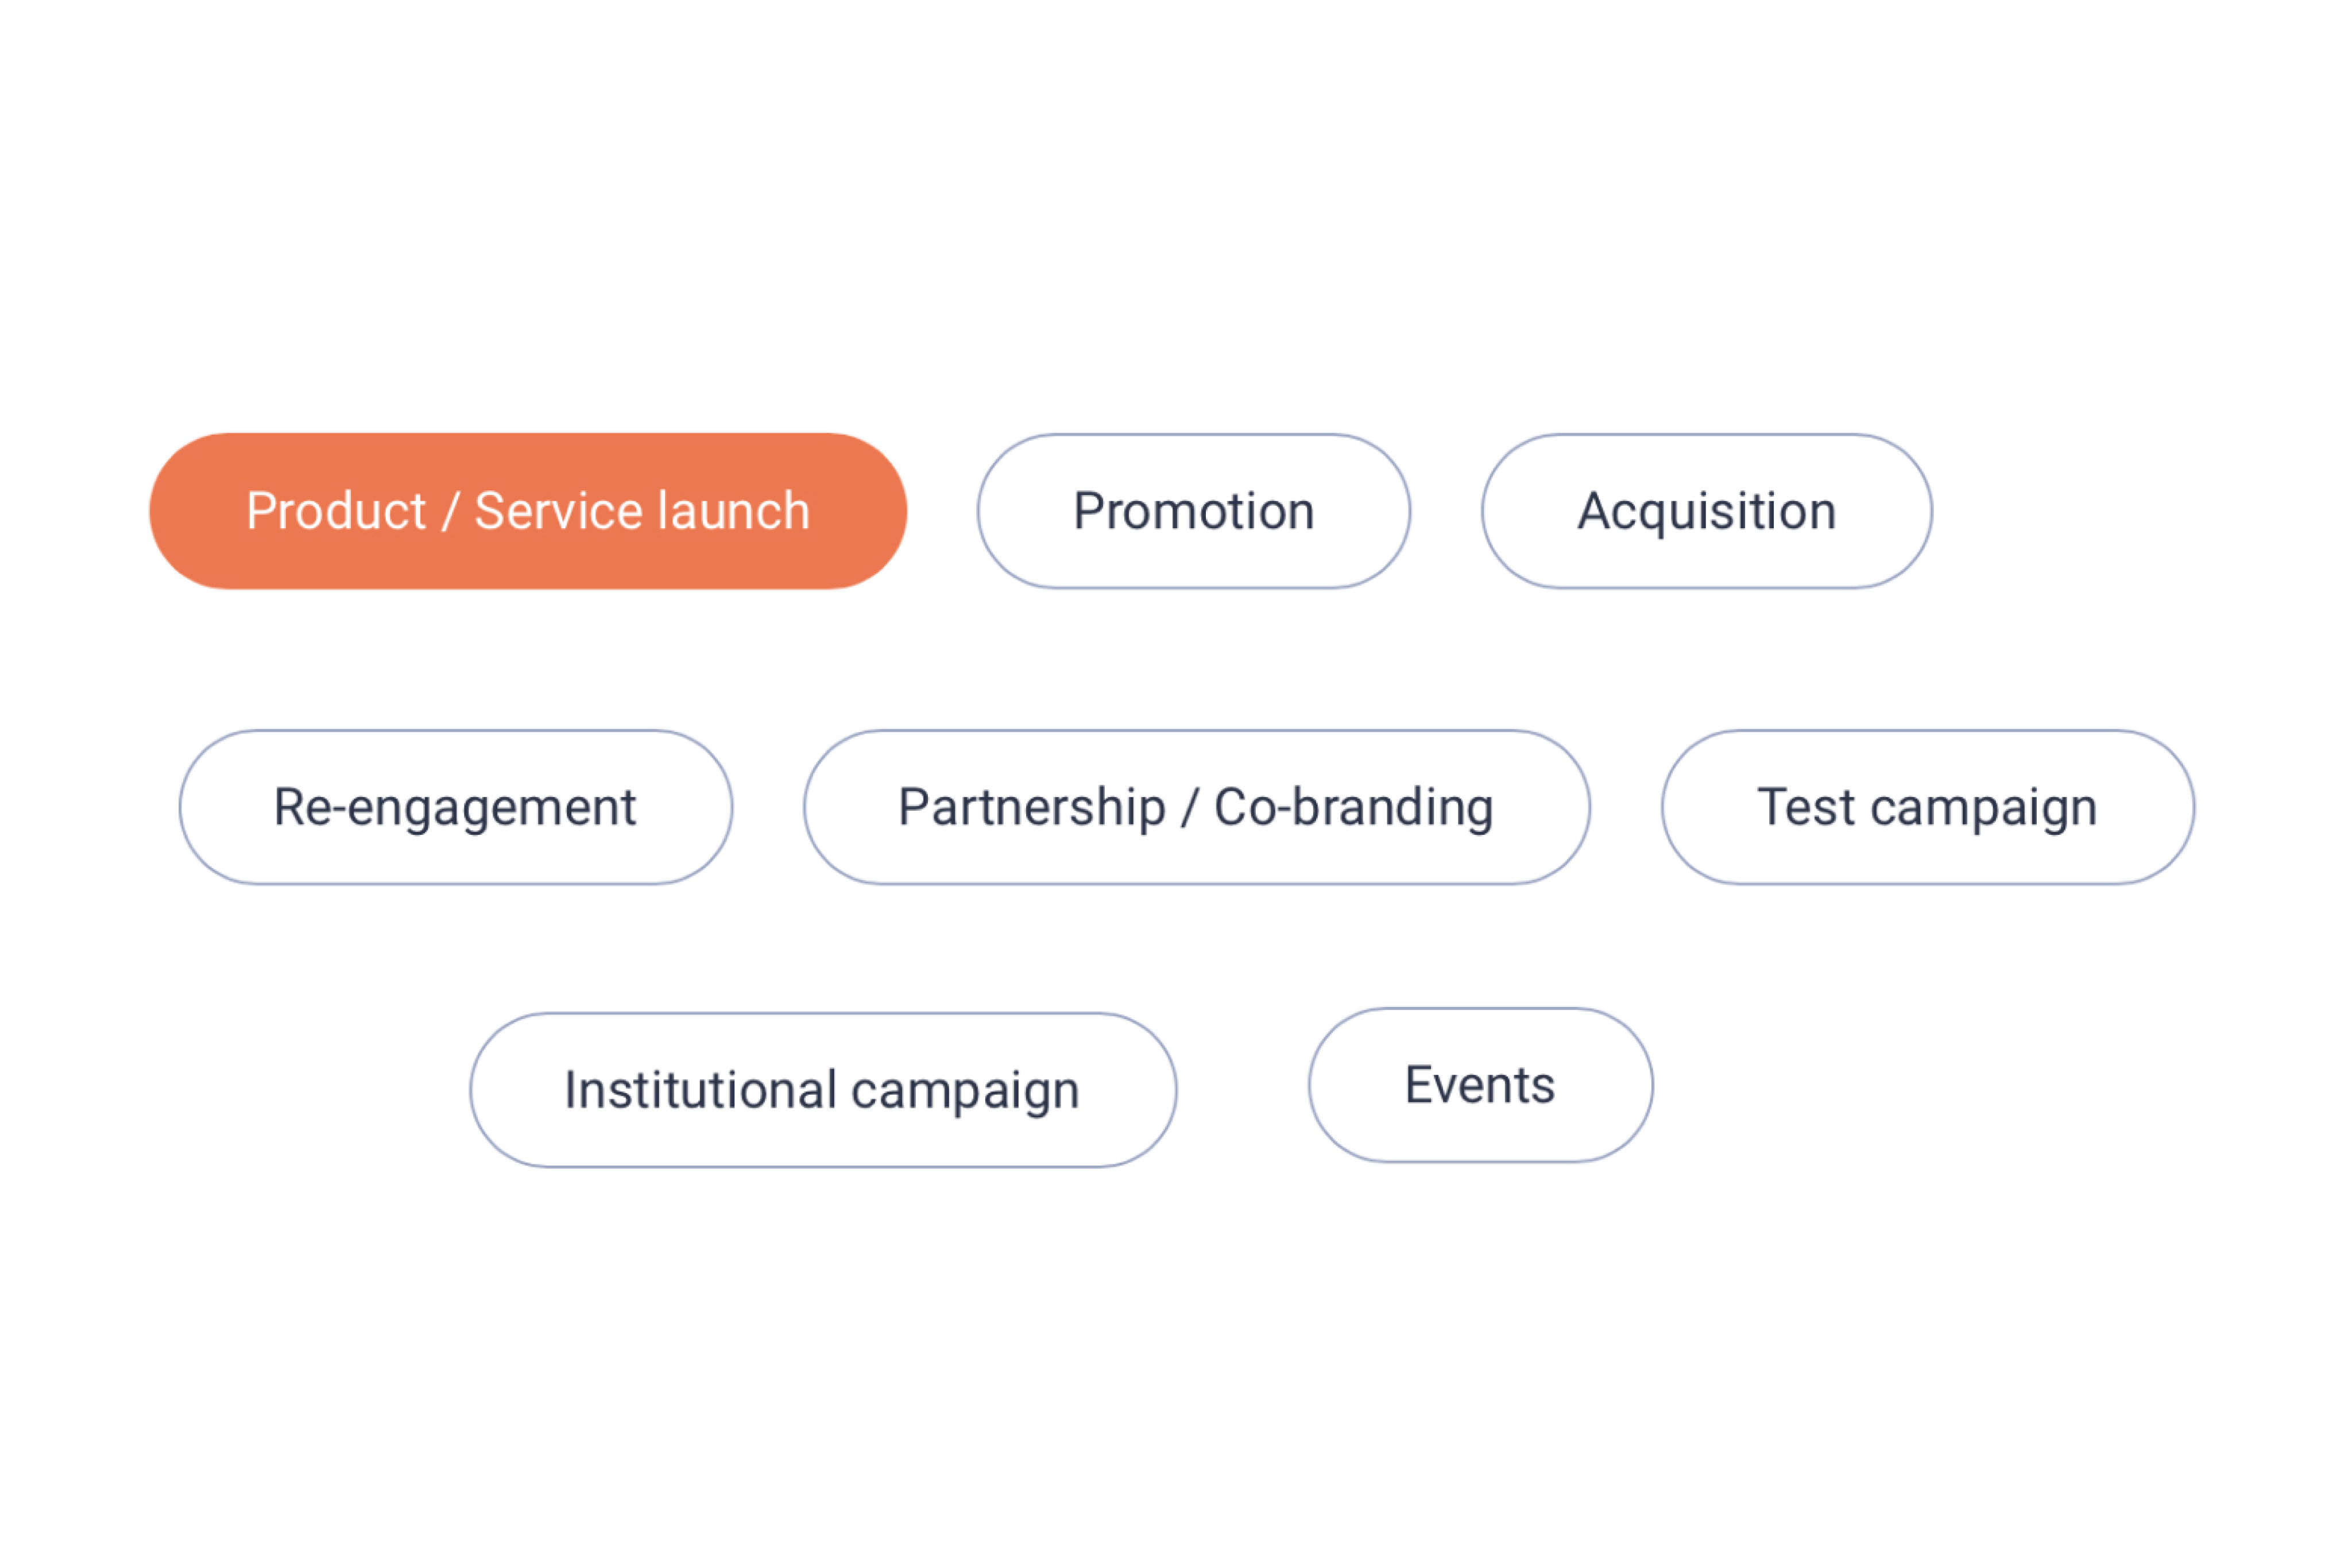Enable the Promotion campaign type

(x=1193, y=511)
